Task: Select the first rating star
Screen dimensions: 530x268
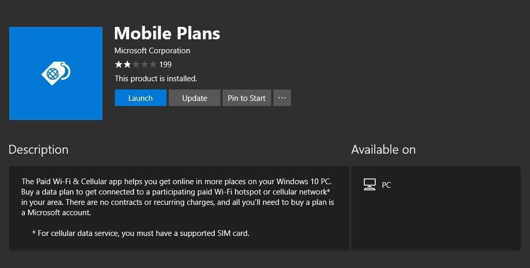Action: click(119, 64)
